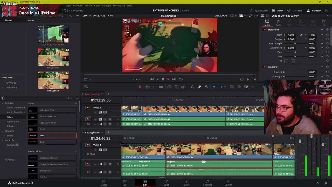Open the Workspace menu

click(x=119, y=5)
